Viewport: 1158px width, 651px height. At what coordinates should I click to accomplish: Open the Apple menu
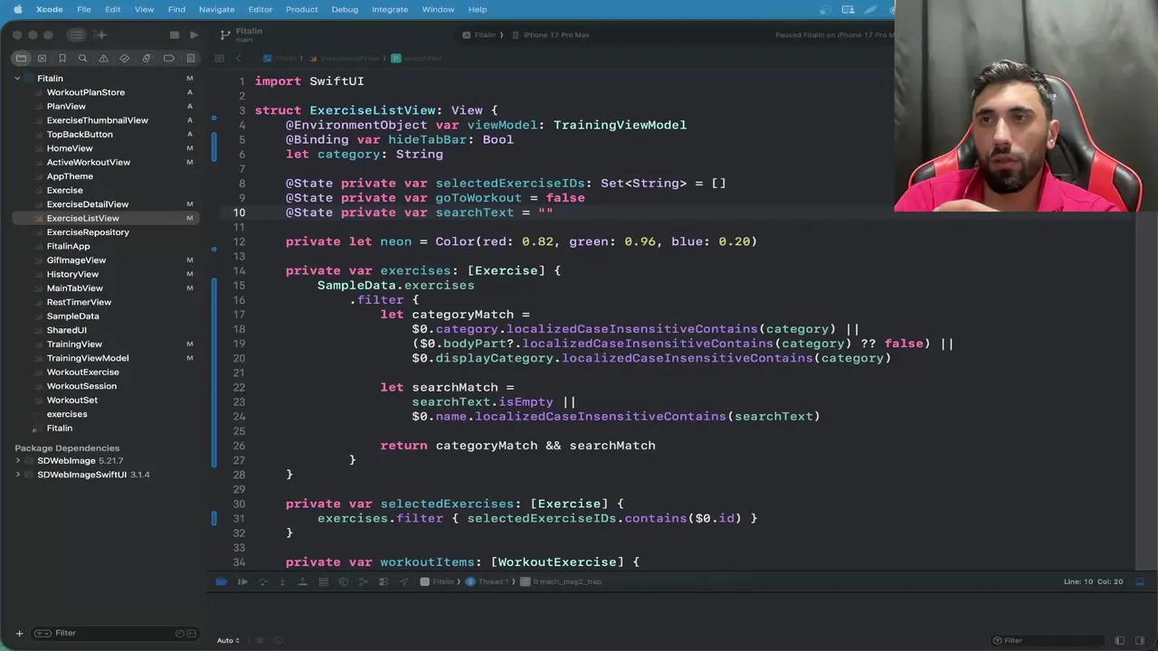click(x=17, y=9)
